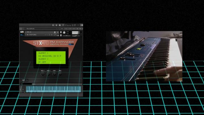The height and width of the screenshot is (115, 204).
Task: Toggle the minimized view icon beside workspace icon
Action: click(x=63, y=25)
